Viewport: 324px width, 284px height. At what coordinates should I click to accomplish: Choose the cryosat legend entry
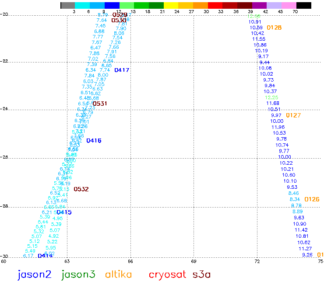click(x=167, y=275)
